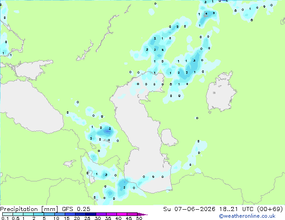The height and width of the screenshot is (220, 285).
Task: Click the Kara-Bogaz-Gol bay east of Caspian
Action: tap(169, 137)
